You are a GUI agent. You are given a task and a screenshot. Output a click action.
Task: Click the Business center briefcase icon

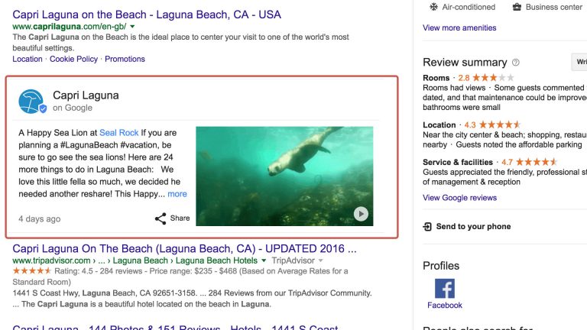tap(517, 7)
